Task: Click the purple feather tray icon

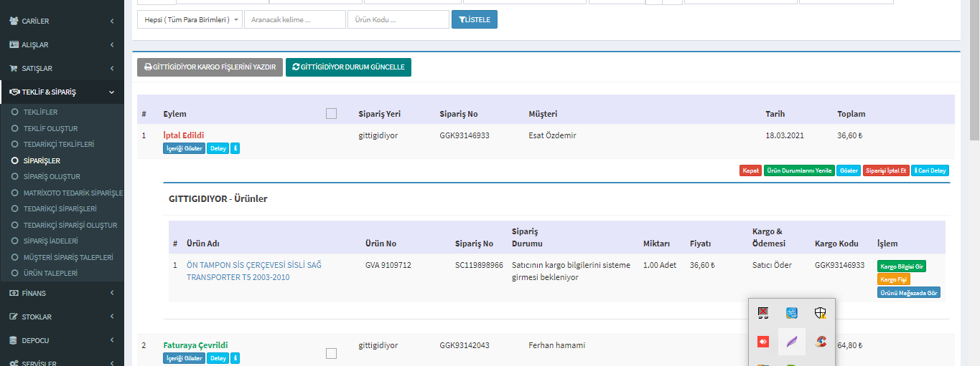Action: 791,342
